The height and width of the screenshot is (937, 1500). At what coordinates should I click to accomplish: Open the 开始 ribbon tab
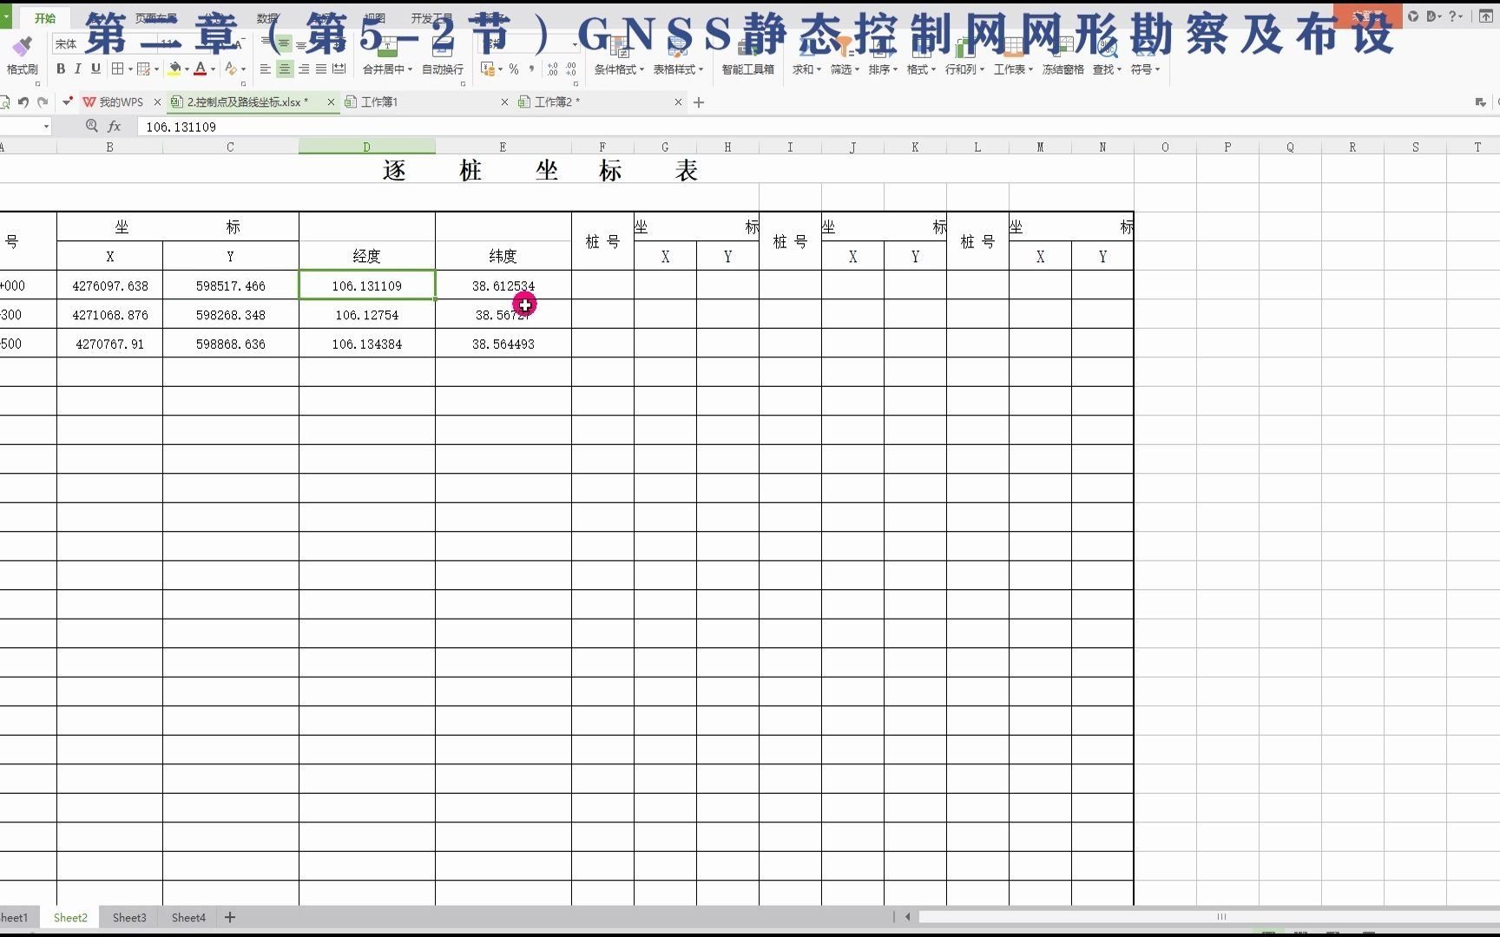click(45, 17)
